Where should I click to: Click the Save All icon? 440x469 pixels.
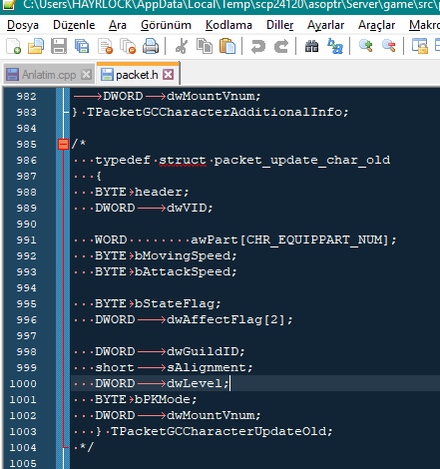(82, 46)
